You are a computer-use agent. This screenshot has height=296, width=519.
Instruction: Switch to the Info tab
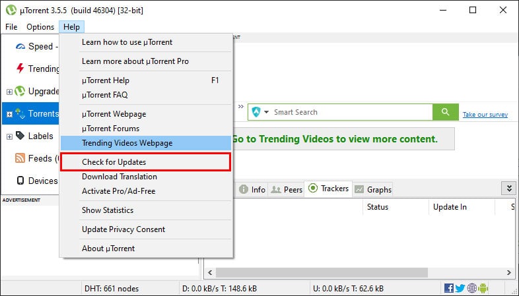coord(252,190)
